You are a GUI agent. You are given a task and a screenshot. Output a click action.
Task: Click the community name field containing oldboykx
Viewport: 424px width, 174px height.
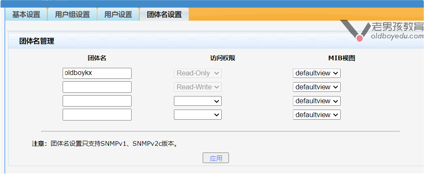coord(97,73)
